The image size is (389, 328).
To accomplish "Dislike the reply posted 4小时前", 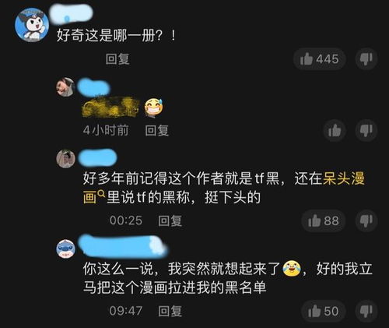I will [366, 130].
